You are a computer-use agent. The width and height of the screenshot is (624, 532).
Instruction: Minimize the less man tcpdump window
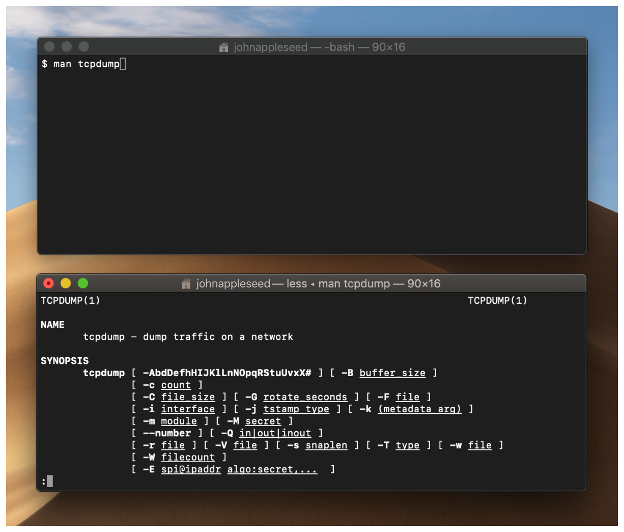[x=66, y=283]
